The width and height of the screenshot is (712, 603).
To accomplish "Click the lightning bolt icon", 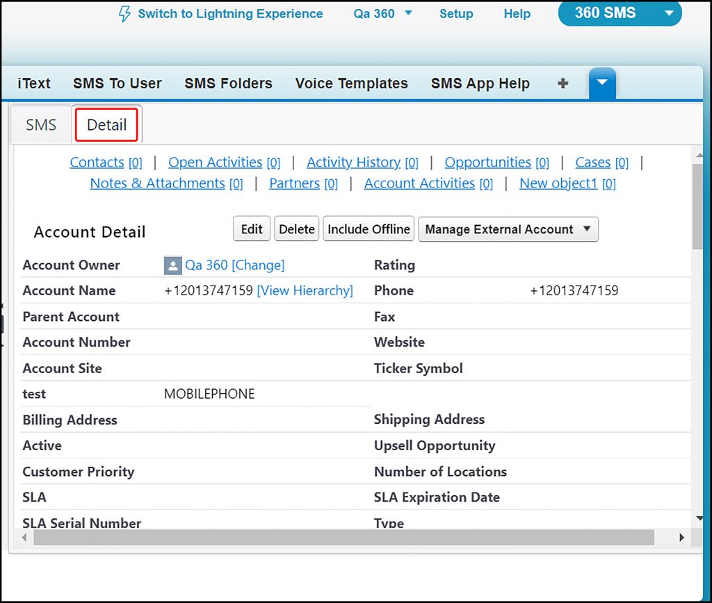I will click(124, 14).
